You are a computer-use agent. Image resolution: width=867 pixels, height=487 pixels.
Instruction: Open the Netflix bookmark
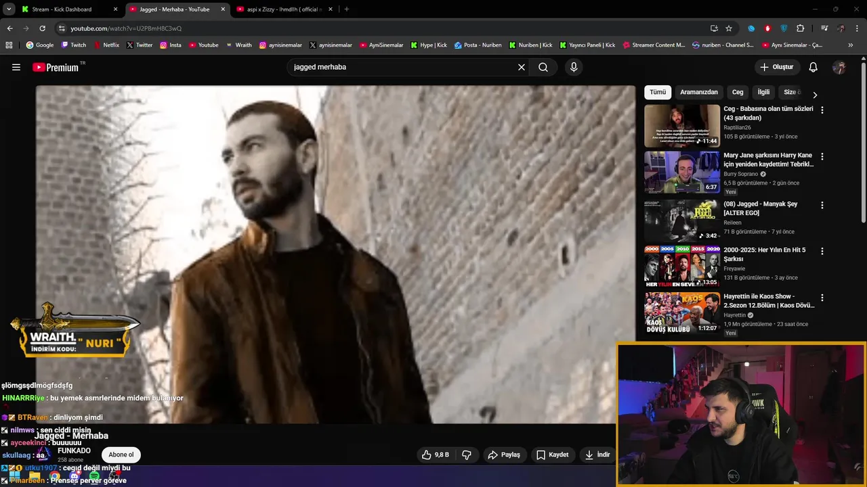click(x=106, y=45)
